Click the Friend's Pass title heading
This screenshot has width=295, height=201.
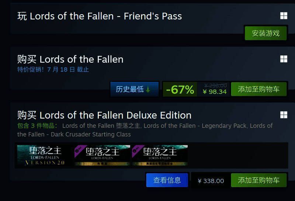(100, 16)
